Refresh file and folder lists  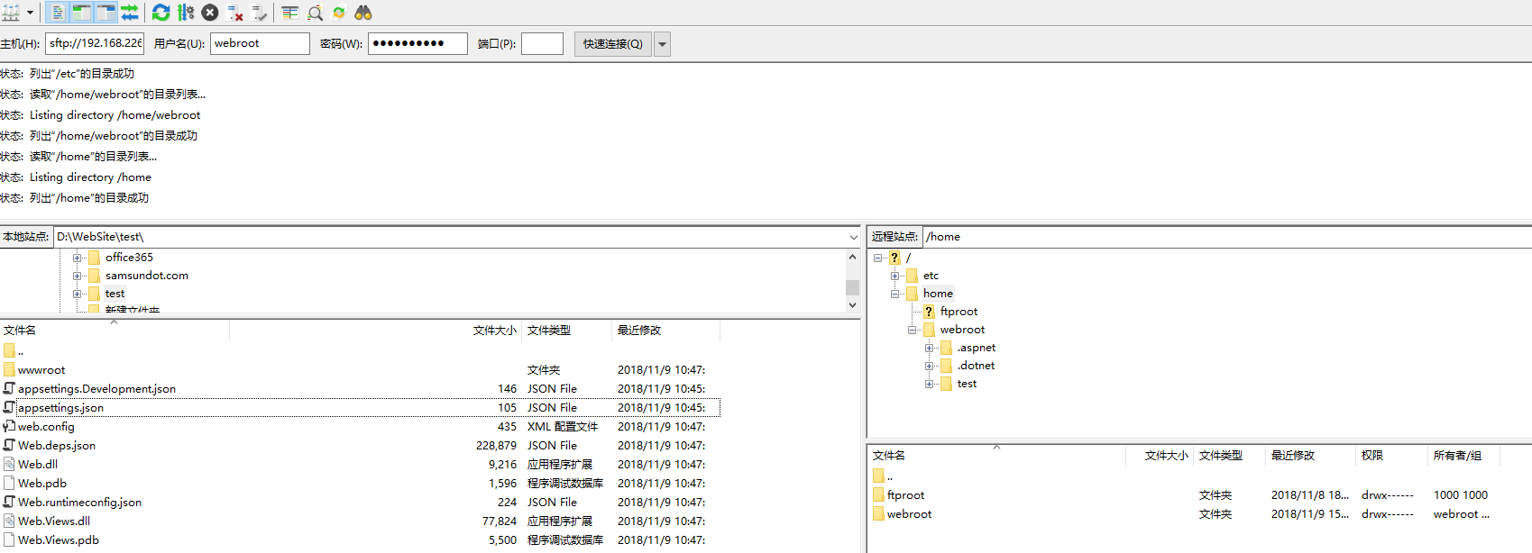(161, 13)
